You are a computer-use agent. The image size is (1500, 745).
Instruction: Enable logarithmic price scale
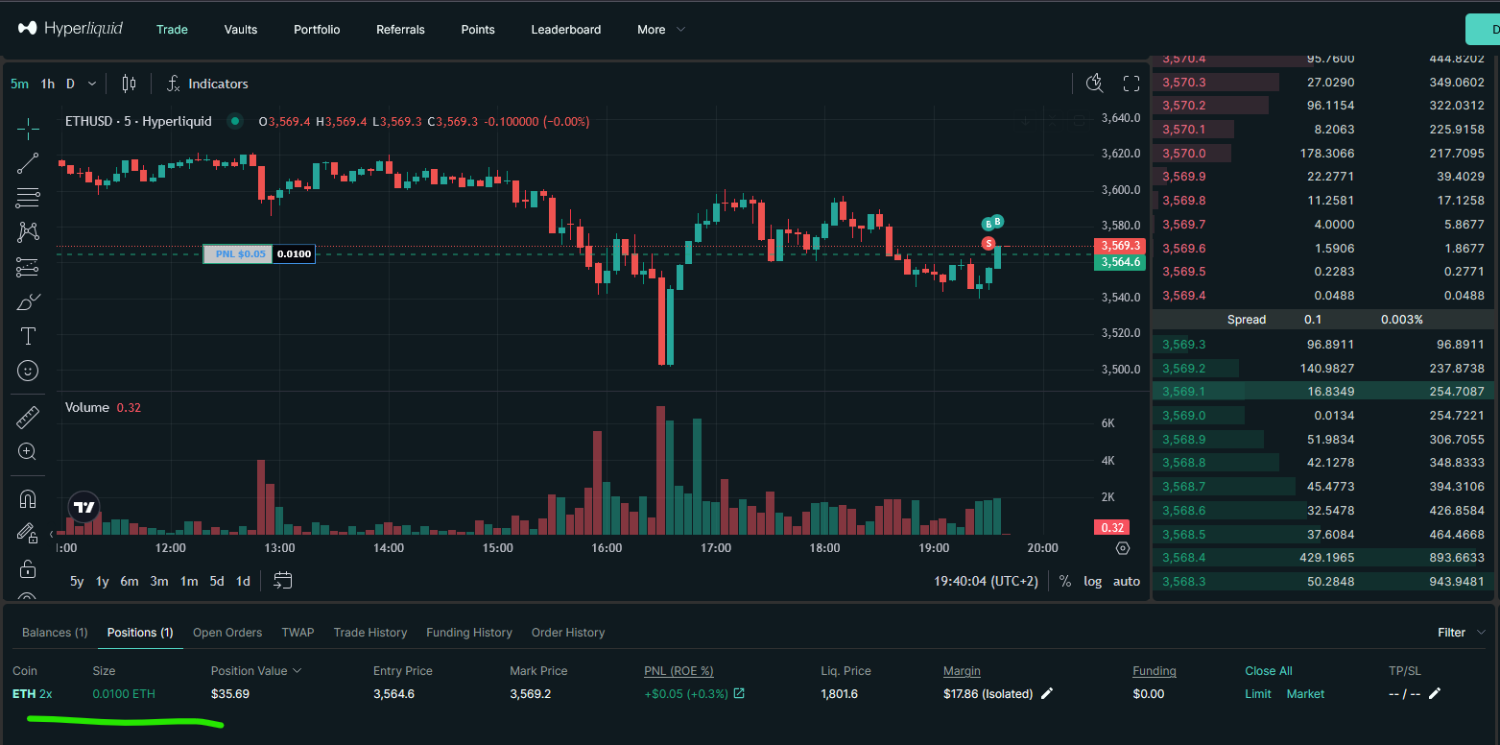(x=1093, y=581)
